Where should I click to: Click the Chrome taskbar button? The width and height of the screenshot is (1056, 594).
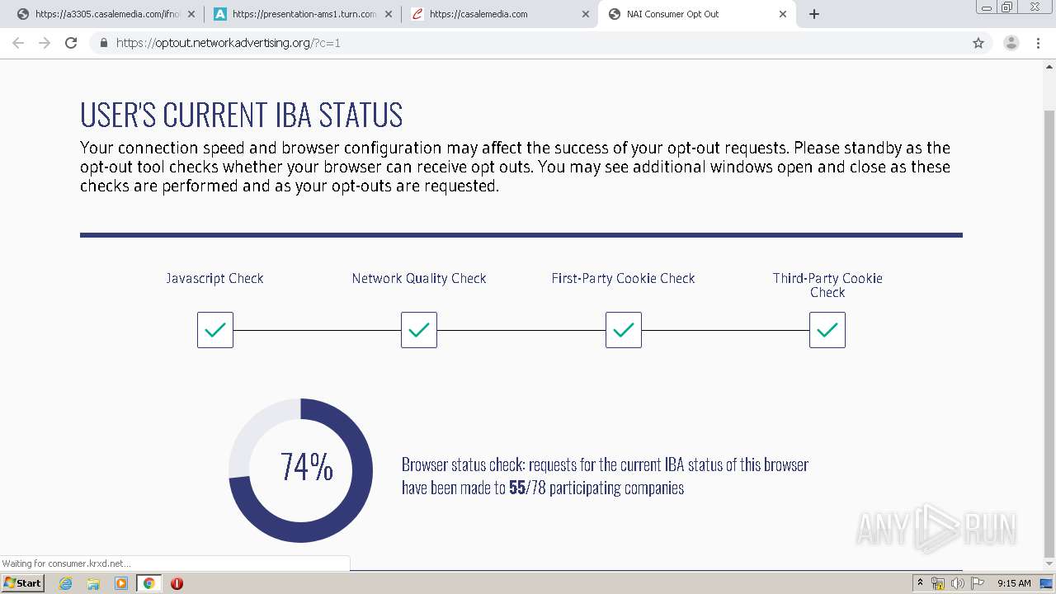148,583
